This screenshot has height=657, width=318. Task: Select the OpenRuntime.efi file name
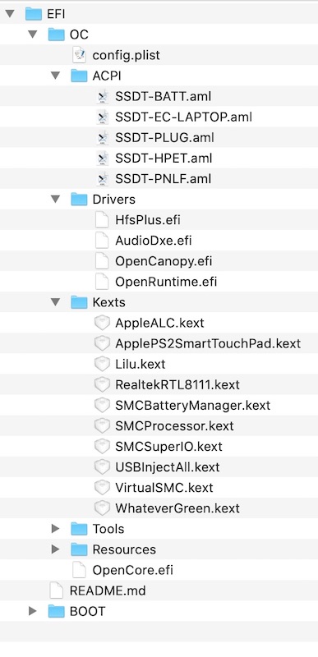click(x=166, y=282)
